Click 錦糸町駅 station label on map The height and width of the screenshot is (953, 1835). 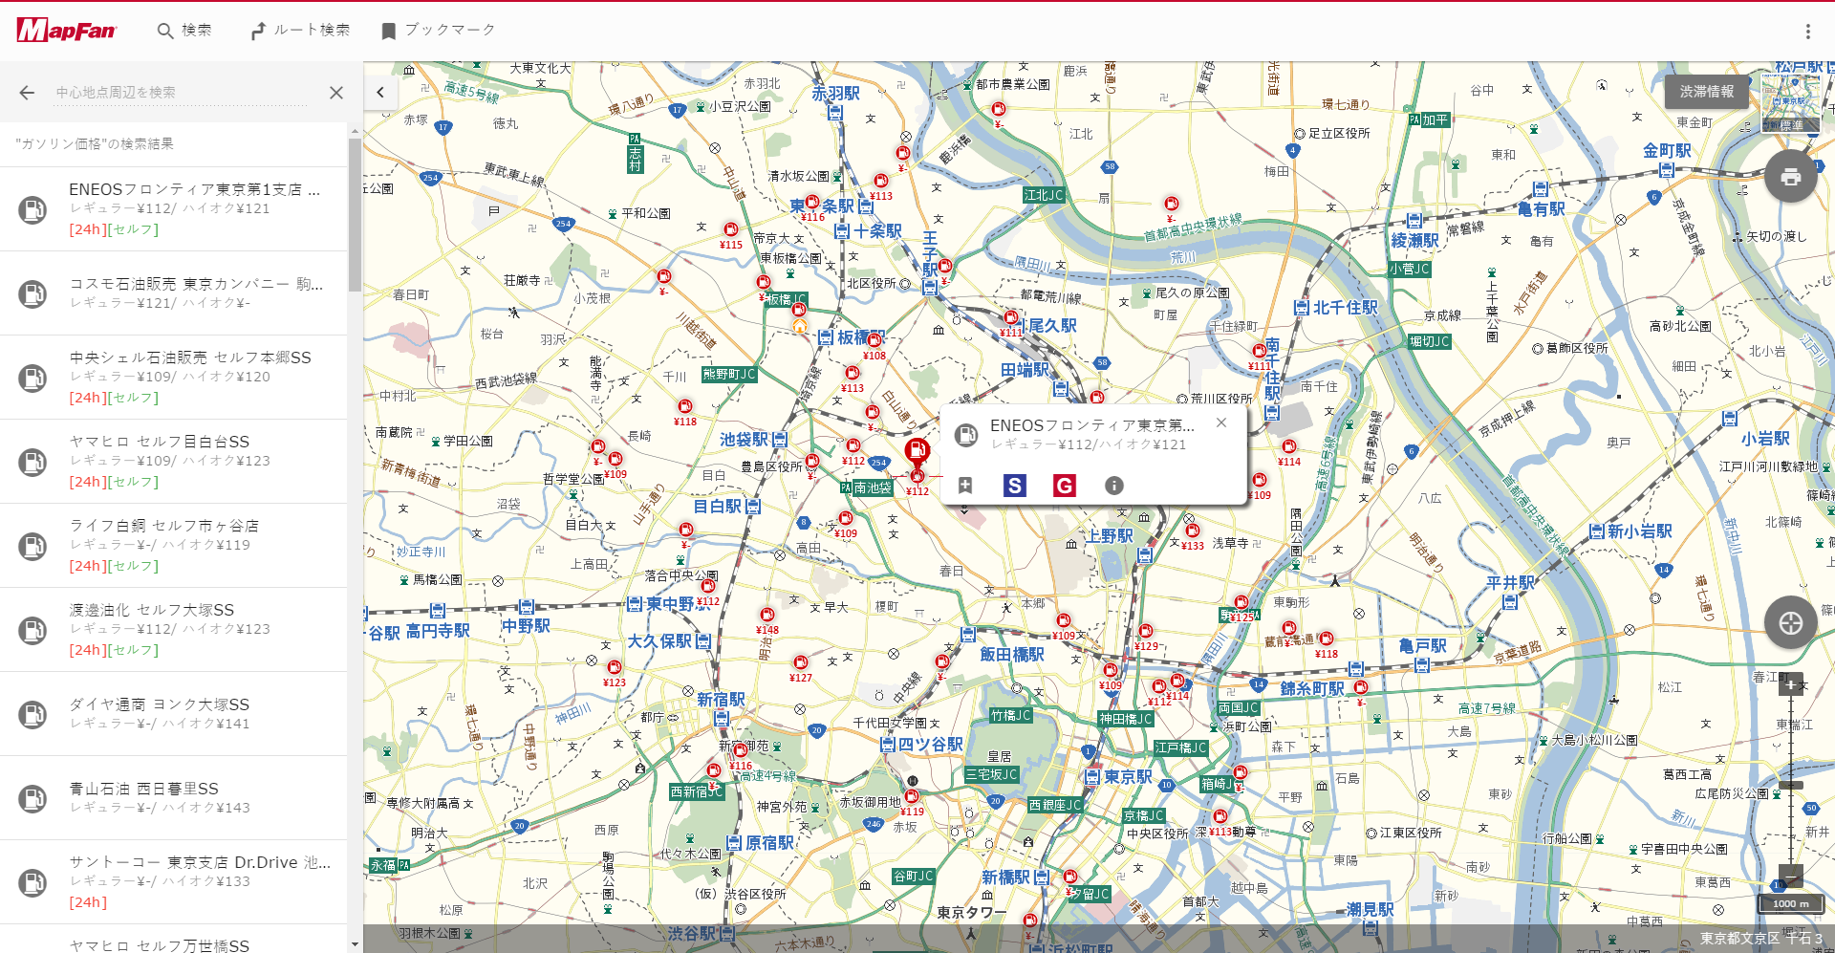click(1312, 689)
